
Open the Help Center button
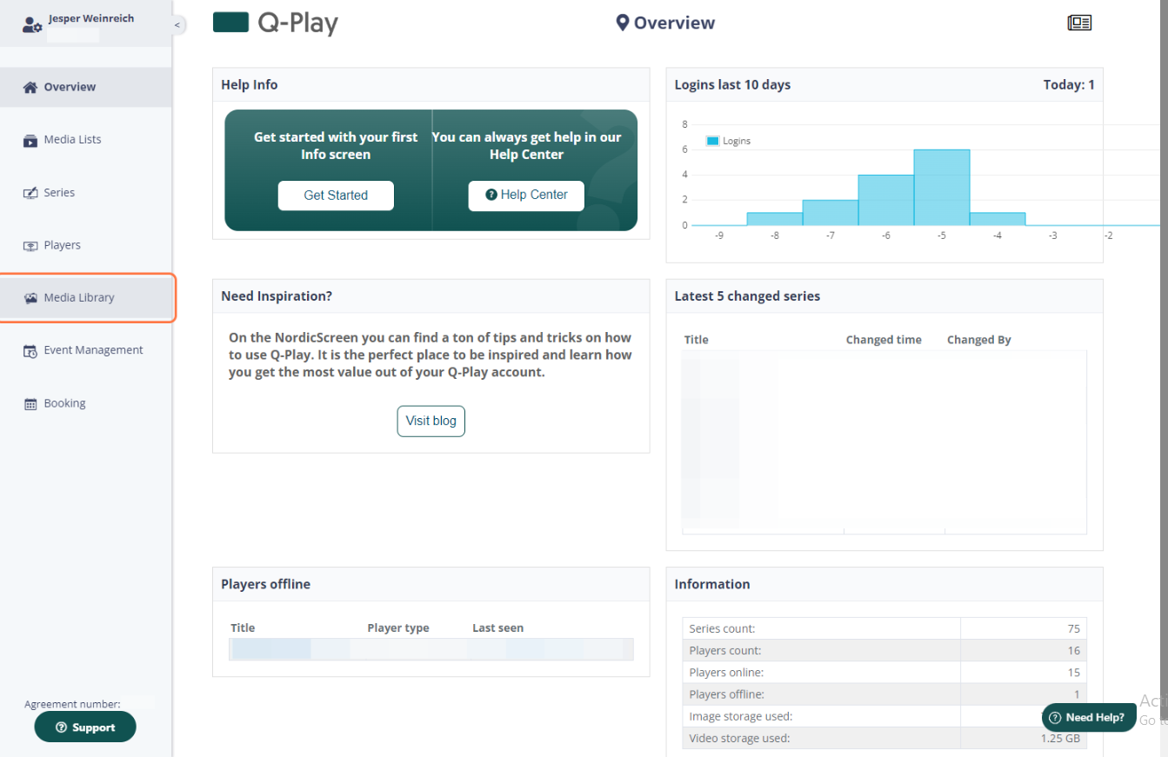(x=526, y=196)
